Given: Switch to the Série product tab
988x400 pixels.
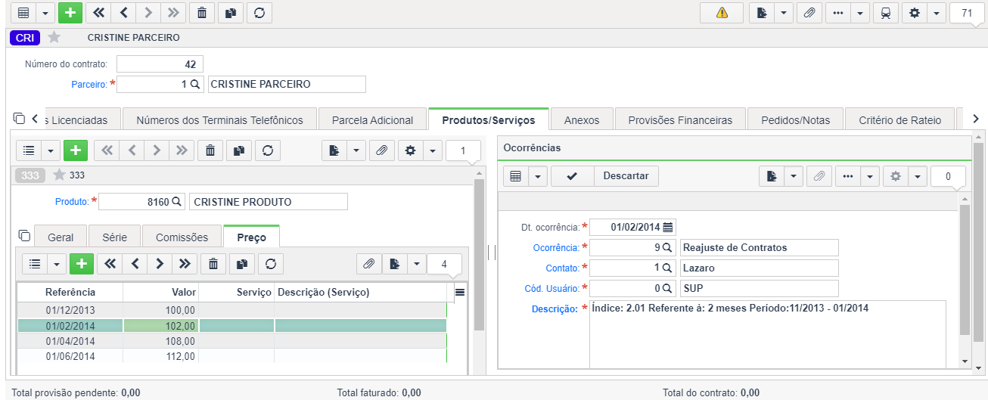Looking at the screenshot, I should point(114,237).
